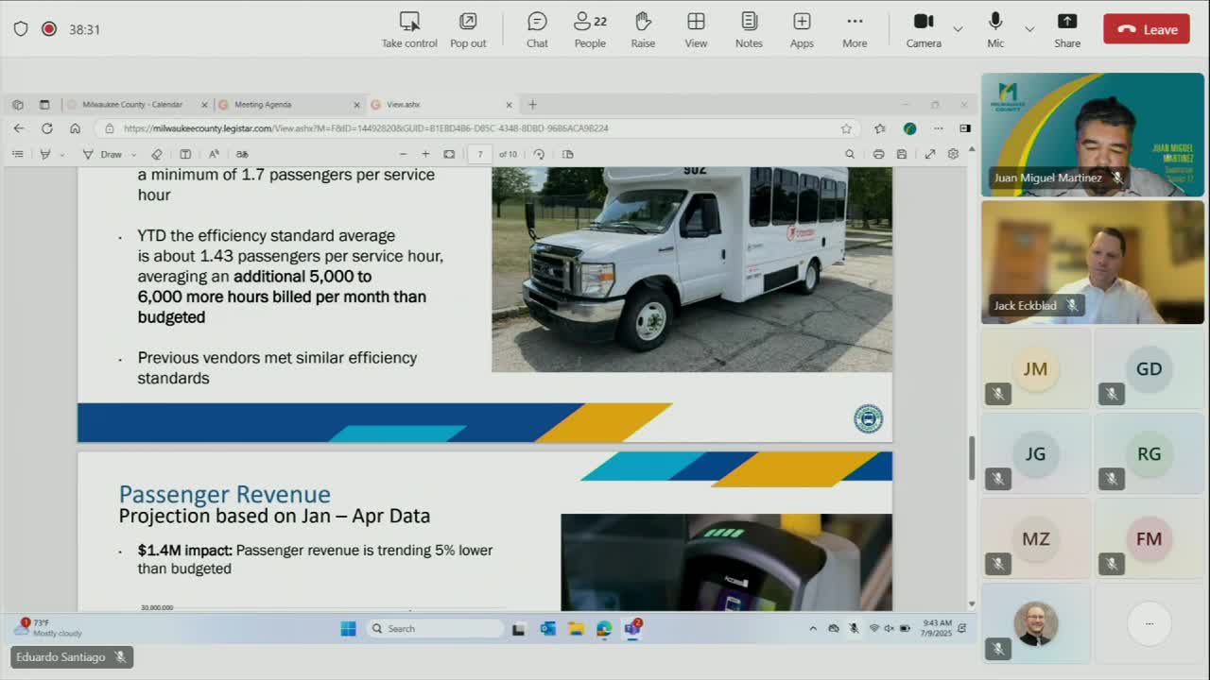Select the GD participant tile
The height and width of the screenshot is (680, 1210).
coord(1149,368)
